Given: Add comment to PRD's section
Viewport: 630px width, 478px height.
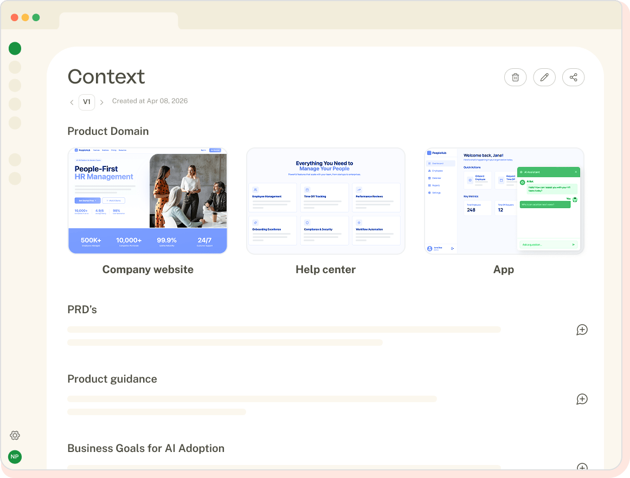Looking at the screenshot, I should [582, 330].
